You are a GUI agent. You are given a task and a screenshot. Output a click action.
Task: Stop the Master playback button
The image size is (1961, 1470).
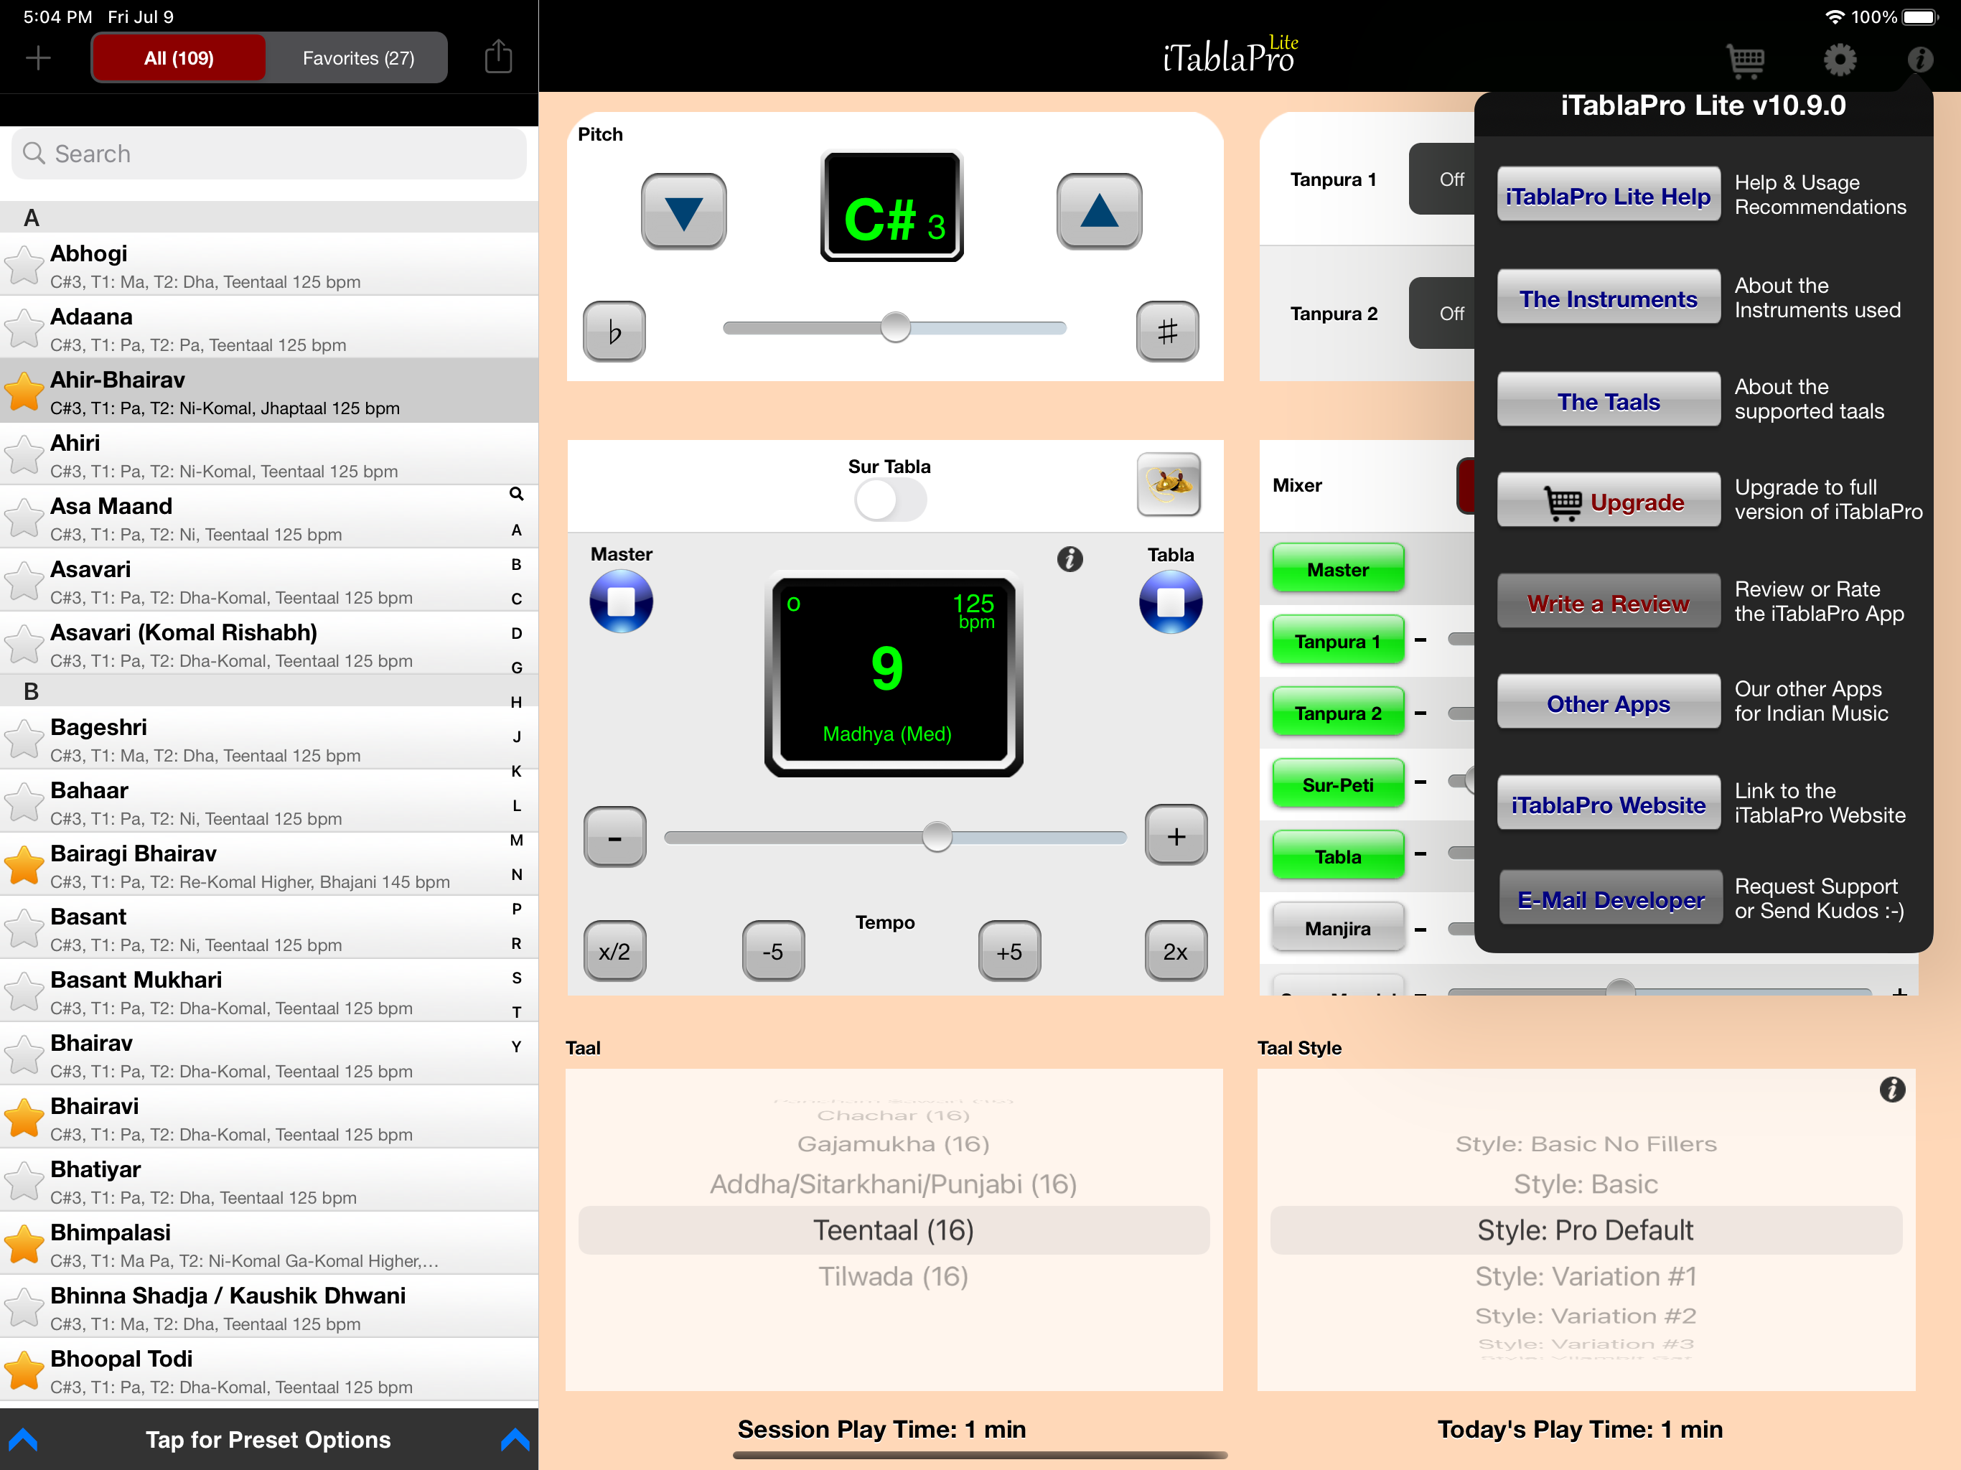point(621,601)
